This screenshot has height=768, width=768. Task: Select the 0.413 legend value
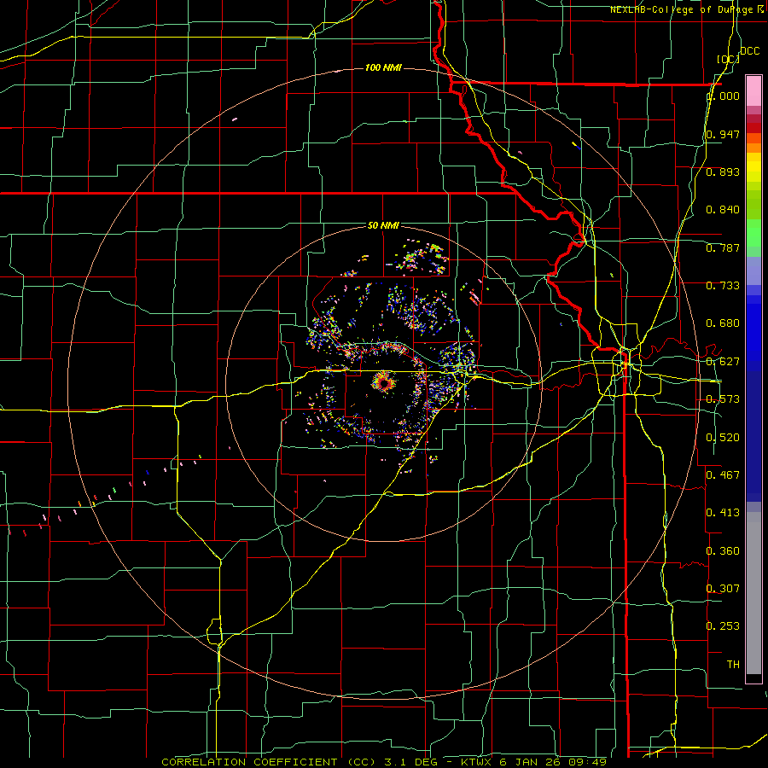(723, 513)
